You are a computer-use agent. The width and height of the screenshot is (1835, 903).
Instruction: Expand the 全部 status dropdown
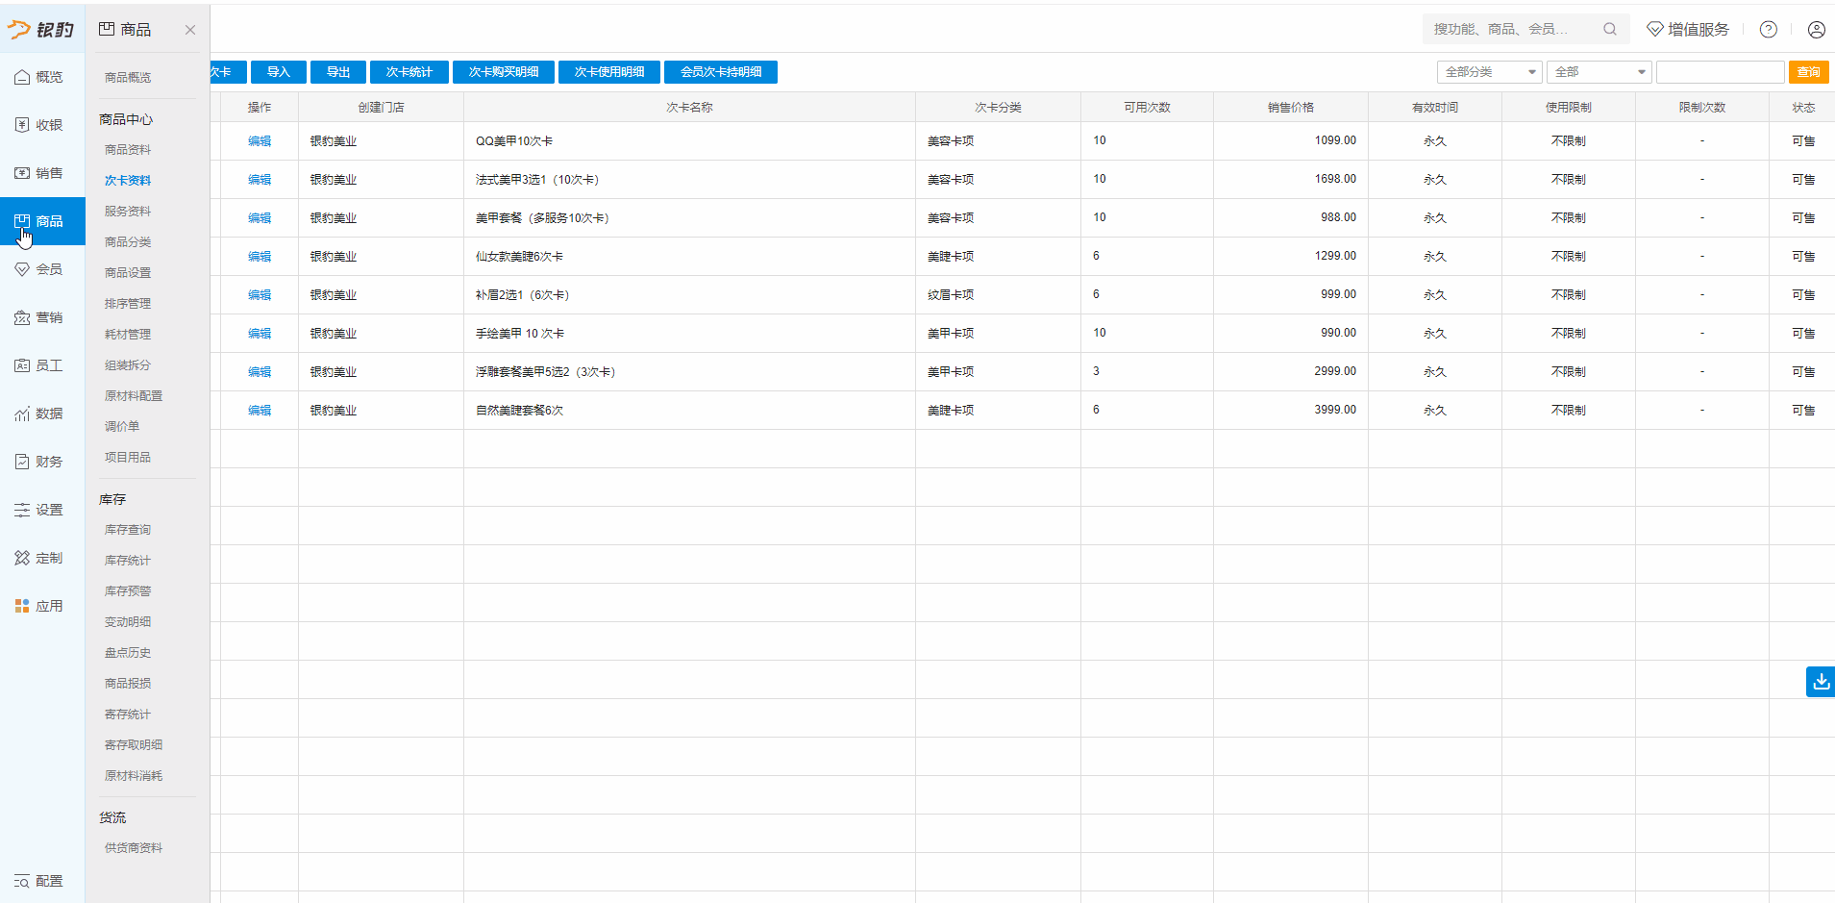coord(1598,72)
